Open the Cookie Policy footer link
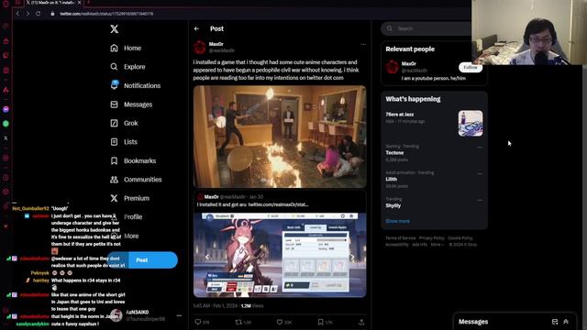 [x=460, y=238]
